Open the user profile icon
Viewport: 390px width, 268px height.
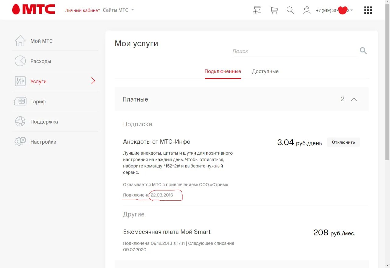307,10
